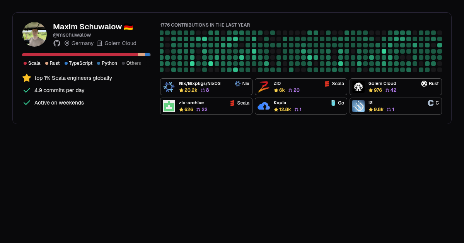This screenshot has width=464, height=243.
Task: Click the small Nix language icon beside Nix label
Action: pos(238,84)
